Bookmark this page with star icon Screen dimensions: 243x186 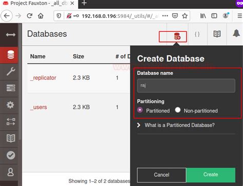(x=185, y=16)
